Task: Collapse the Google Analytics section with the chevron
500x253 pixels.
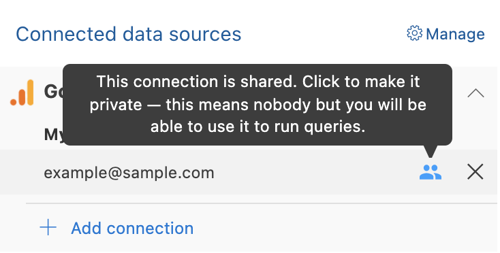Action: coord(475,93)
